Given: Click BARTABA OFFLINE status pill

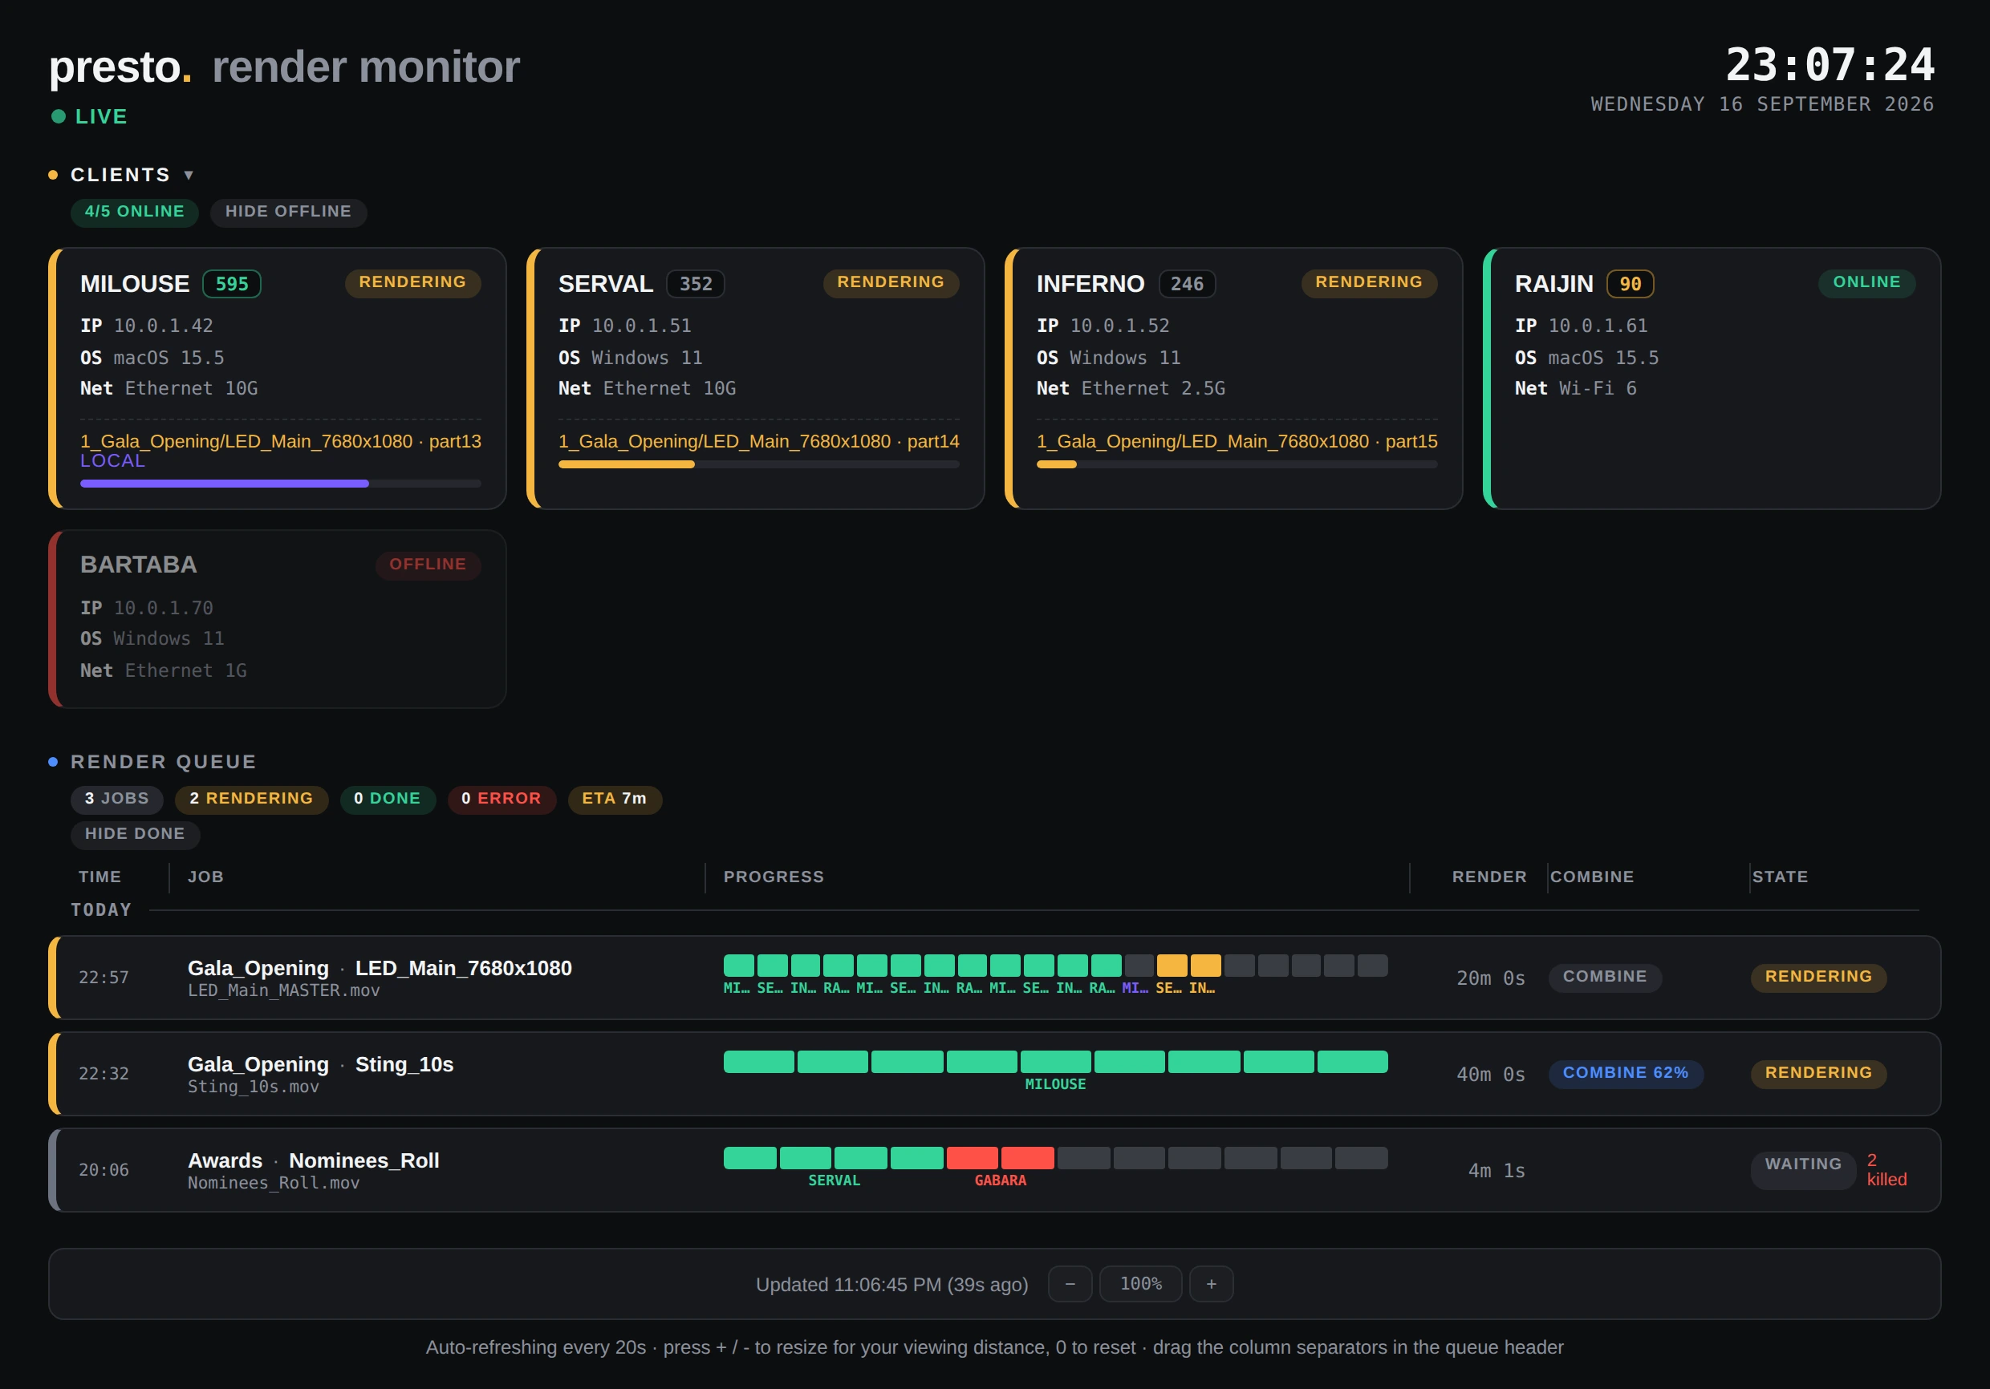Looking at the screenshot, I should pos(428,565).
